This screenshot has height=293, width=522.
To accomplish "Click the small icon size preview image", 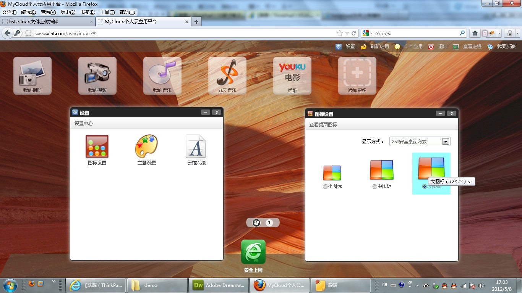I will click(332, 173).
